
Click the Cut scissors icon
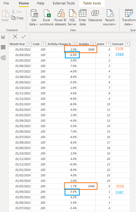point(13,12)
